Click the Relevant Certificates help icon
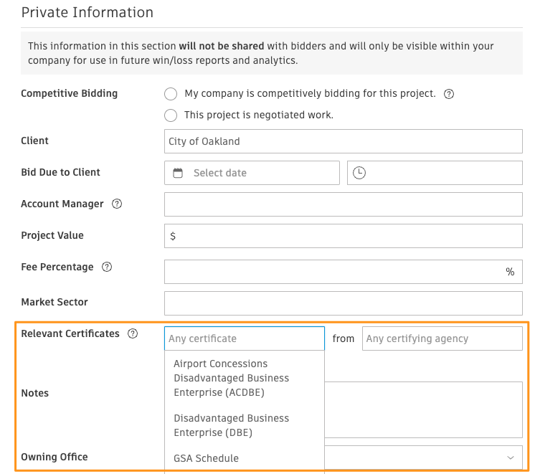 (133, 333)
